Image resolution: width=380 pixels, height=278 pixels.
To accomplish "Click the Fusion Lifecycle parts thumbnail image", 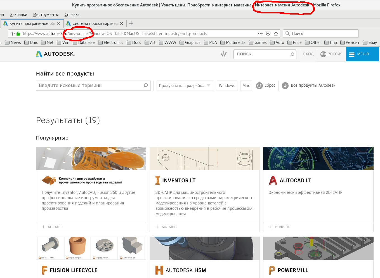I will (x=91, y=248).
